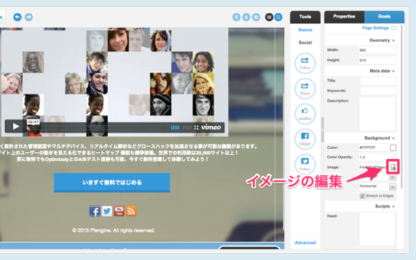Screen dimensions: 416x260
Task: Click the vimeo logo link
Action: click(211, 127)
